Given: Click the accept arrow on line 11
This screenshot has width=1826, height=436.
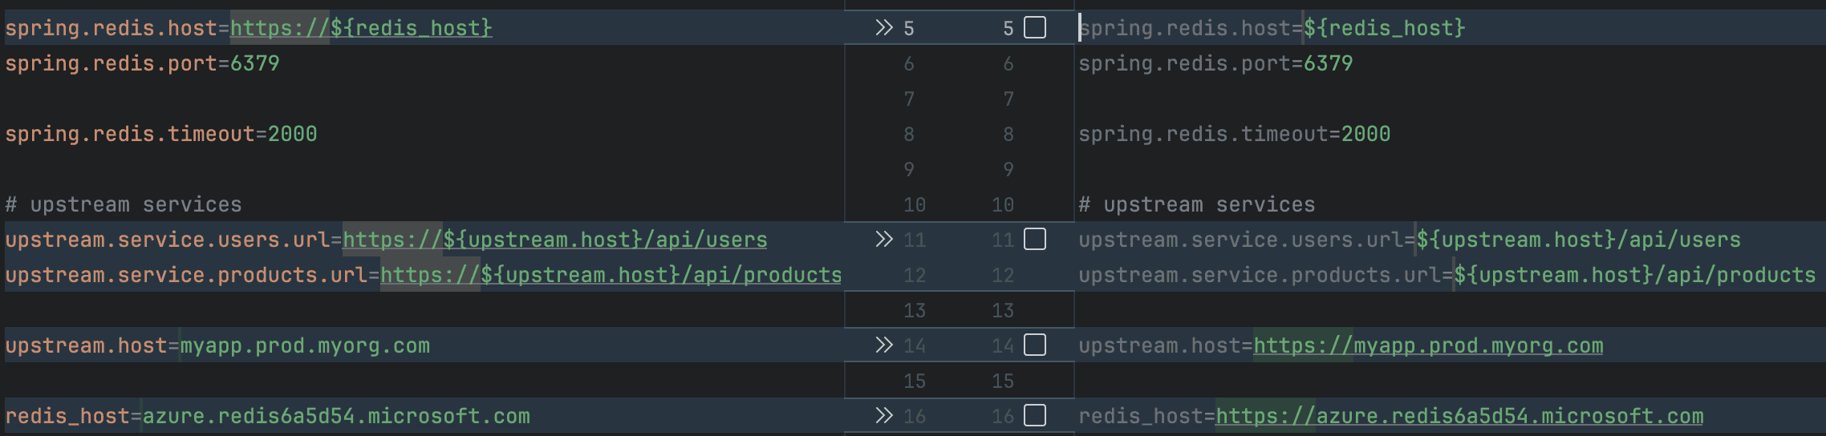Looking at the screenshot, I should pos(883,240).
